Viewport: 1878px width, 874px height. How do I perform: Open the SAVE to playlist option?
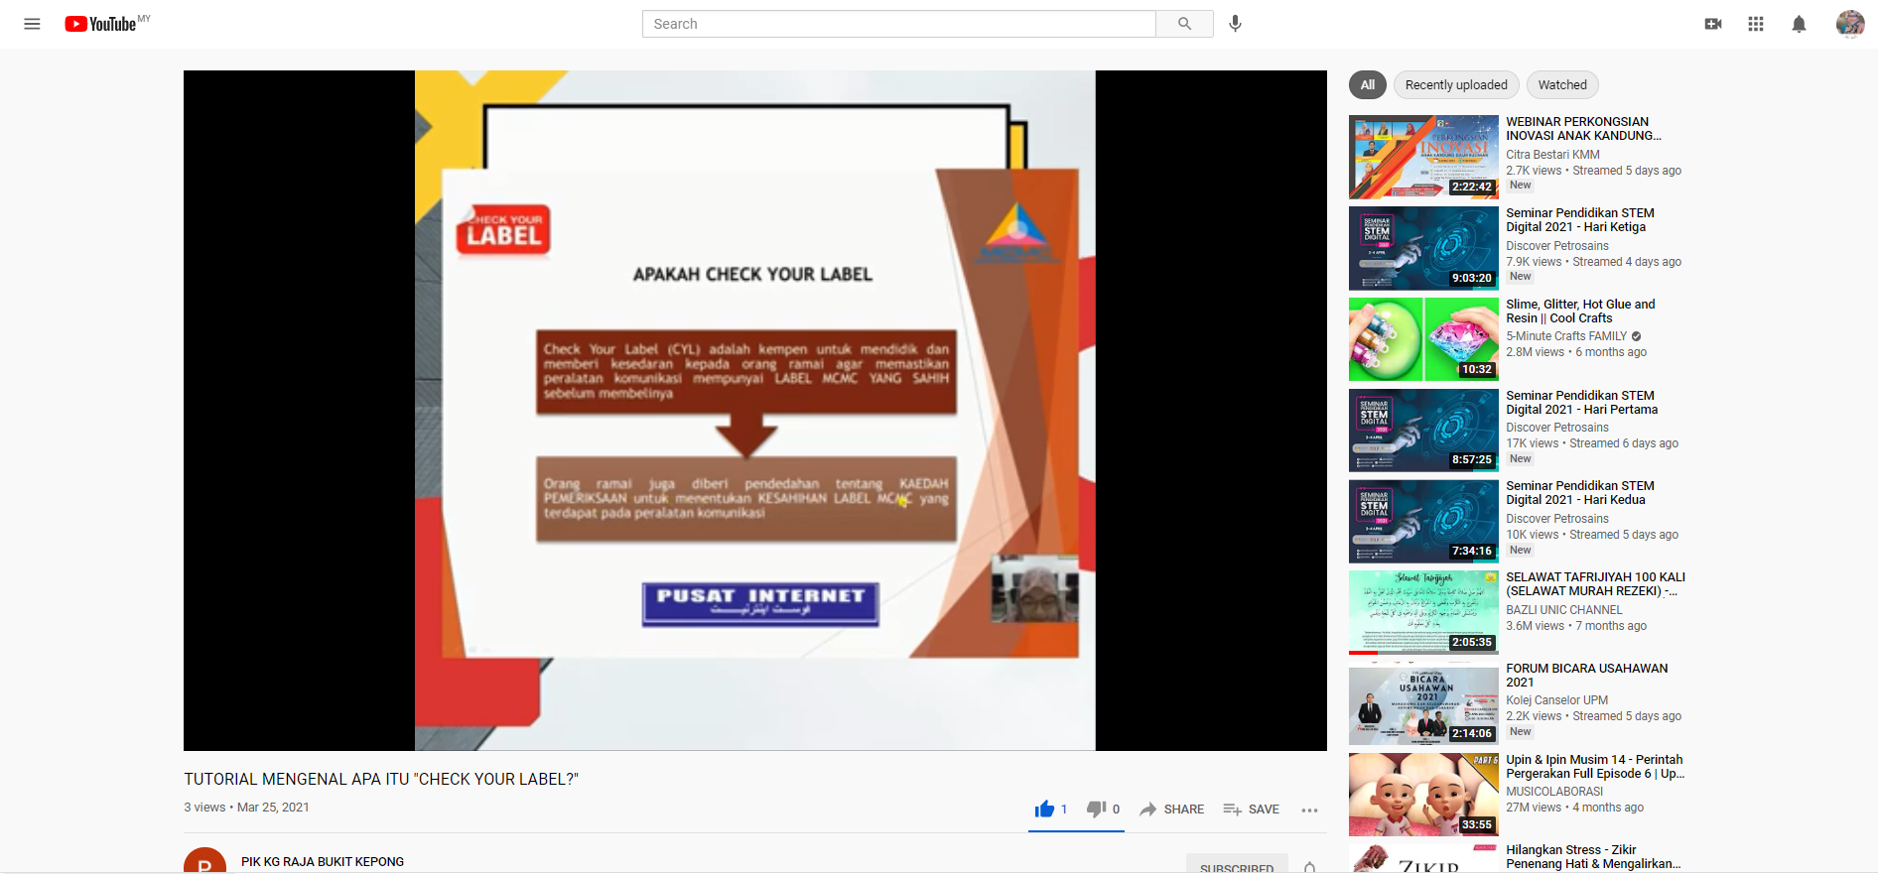point(1251,810)
